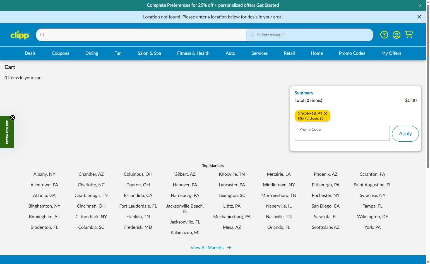Select the Knoxville, TN market

(232, 174)
